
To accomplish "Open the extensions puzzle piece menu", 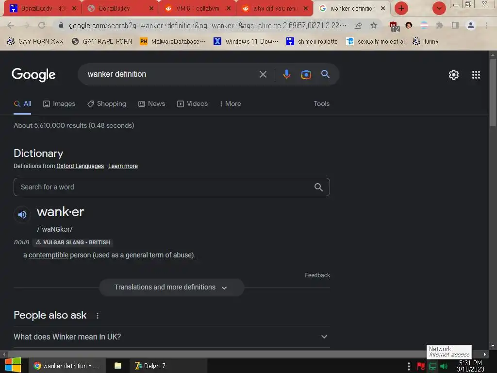I will tap(439, 25).
